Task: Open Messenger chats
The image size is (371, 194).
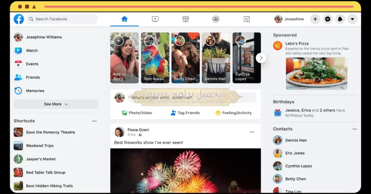Action: point(328,19)
